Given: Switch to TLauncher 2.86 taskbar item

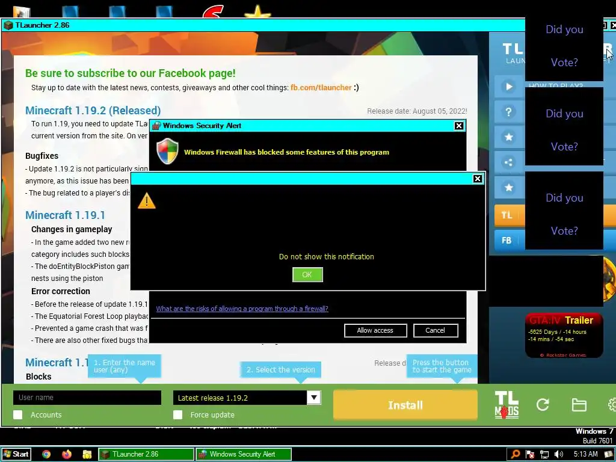Looking at the screenshot, I should 146,454.
